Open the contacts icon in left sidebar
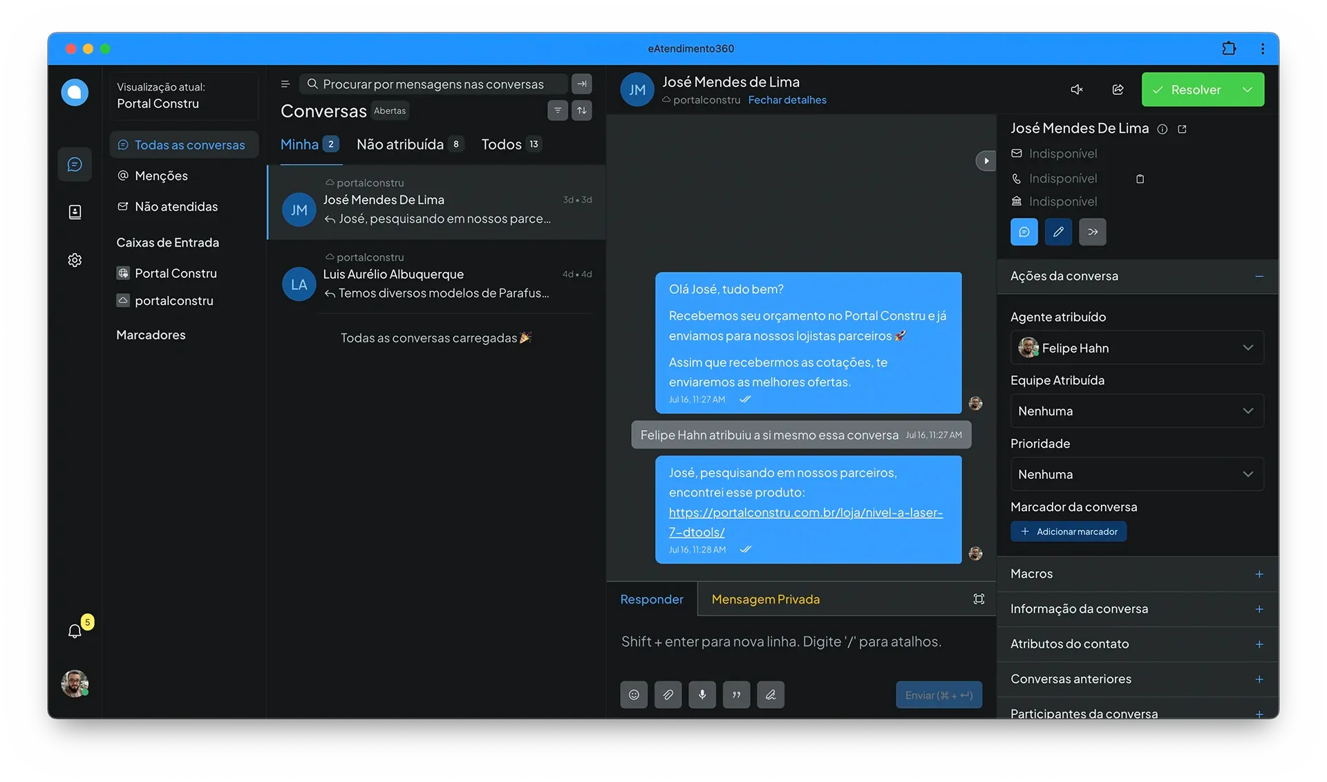Viewport: 1327px width, 782px height. [75, 212]
